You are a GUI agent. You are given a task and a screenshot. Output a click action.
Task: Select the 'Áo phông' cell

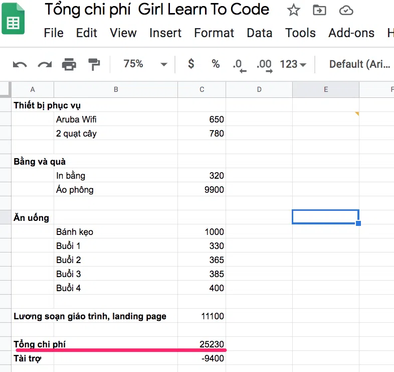point(116,190)
